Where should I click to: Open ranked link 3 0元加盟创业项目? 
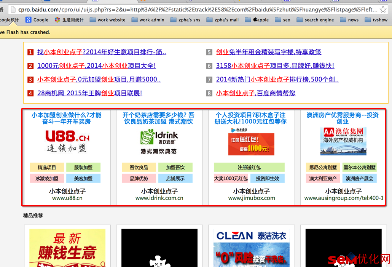(x=99, y=79)
